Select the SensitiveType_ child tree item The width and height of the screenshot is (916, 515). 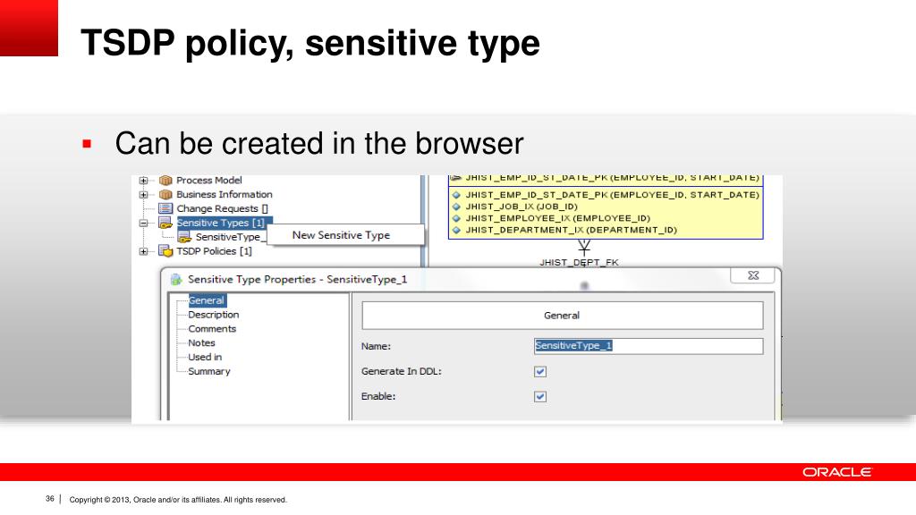point(230,237)
